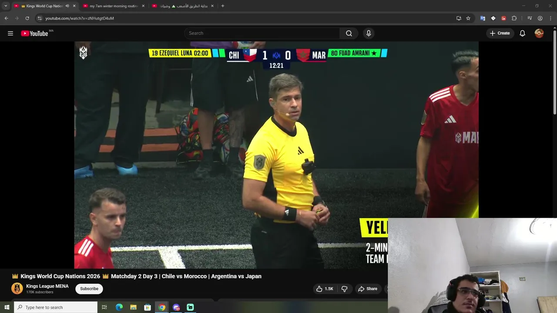This screenshot has height=313, width=557.
Task: Click the page vertical scrollbar
Action: (x=554, y=72)
